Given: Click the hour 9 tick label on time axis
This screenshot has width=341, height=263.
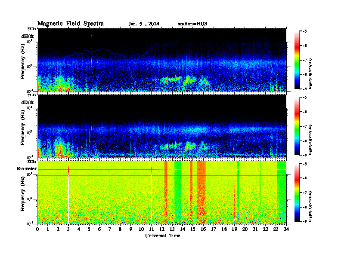Looking at the screenshot, I should click(131, 229).
